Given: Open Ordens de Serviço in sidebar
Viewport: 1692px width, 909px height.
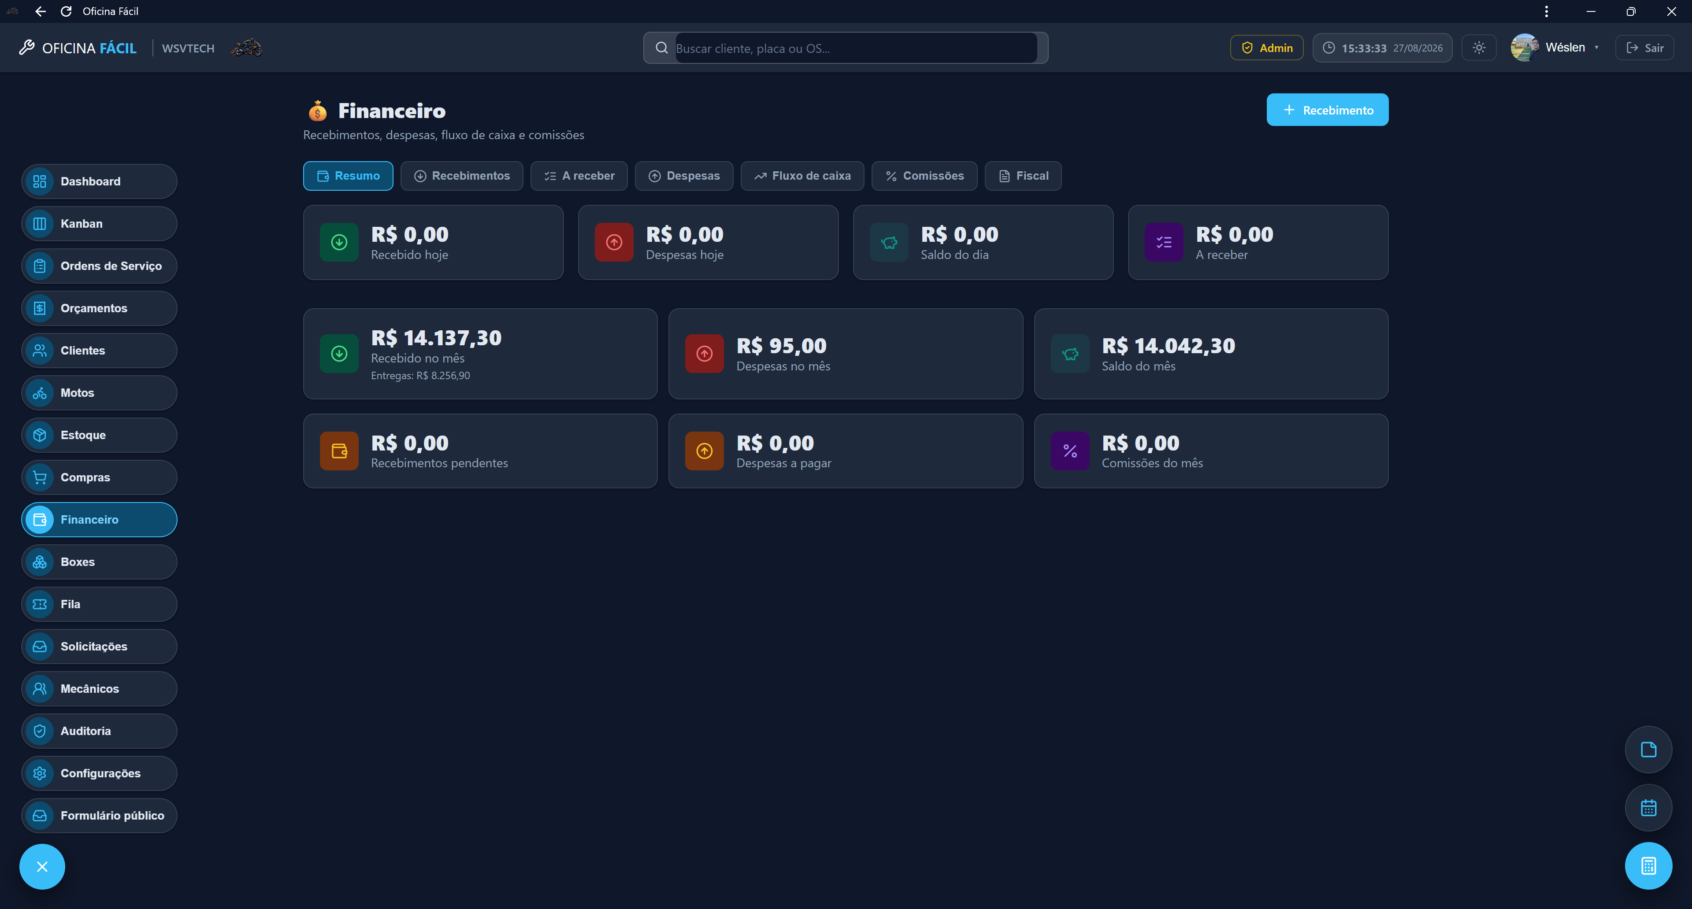Looking at the screenshot, I should [x=99, y=266].
